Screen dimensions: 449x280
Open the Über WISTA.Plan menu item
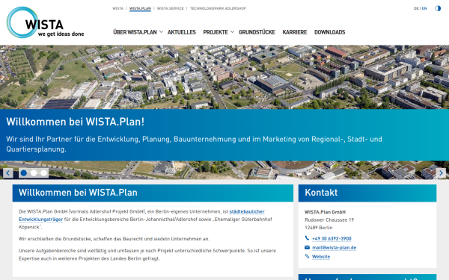pos(135,32)
